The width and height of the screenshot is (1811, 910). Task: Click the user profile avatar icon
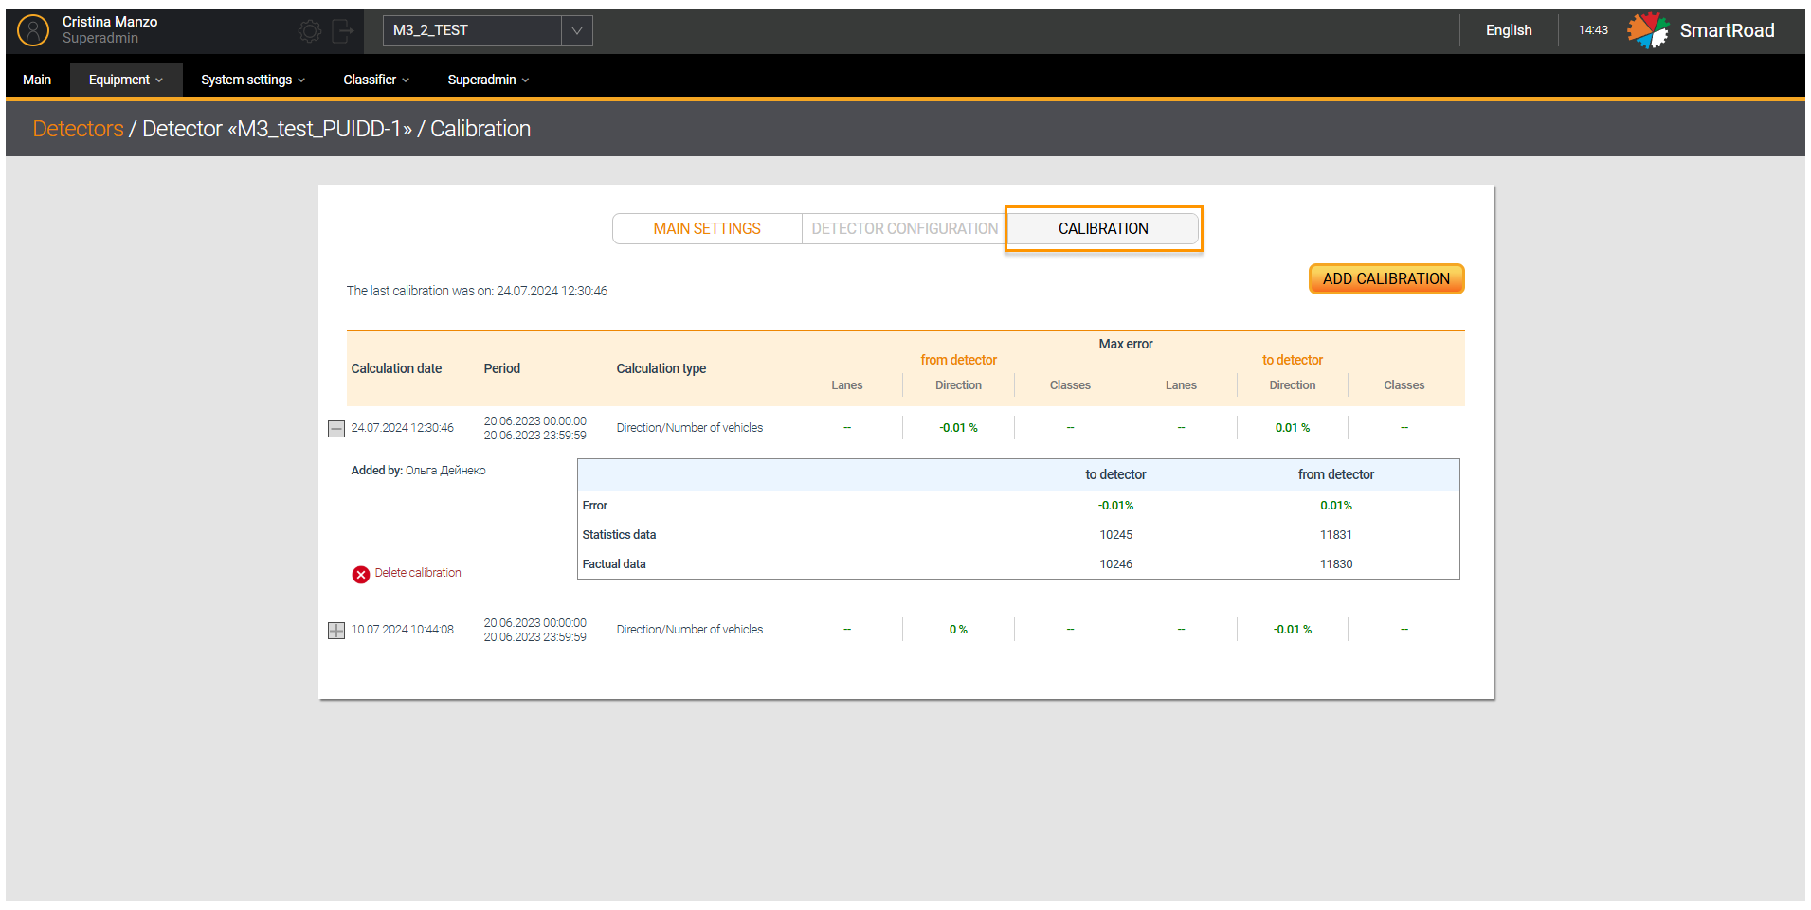pos(33,30)
